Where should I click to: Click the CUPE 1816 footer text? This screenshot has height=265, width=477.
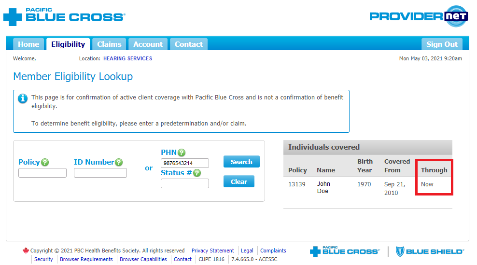[x=211, y=259]
